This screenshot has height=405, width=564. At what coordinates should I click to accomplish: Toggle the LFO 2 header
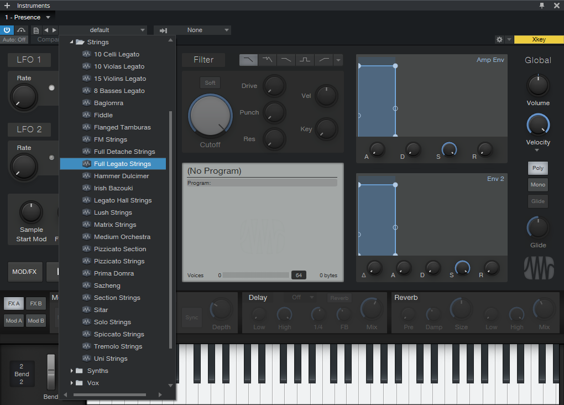click(29, 129)
